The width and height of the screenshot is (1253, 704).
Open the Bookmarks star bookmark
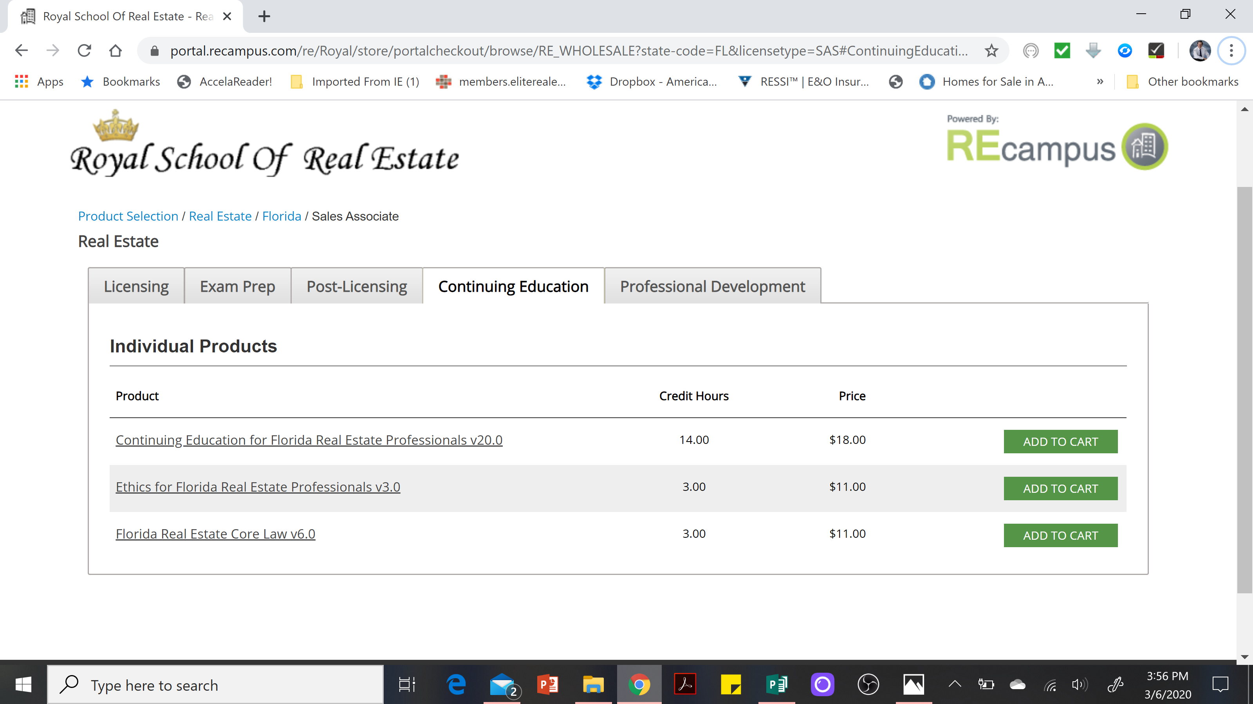tap(121, 82)
